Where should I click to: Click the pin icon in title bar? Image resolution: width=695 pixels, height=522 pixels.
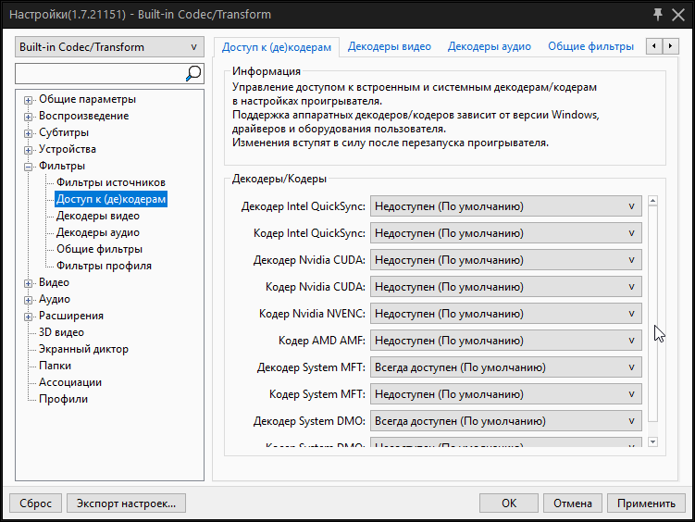pyautogui.click(x=657, y=14)
